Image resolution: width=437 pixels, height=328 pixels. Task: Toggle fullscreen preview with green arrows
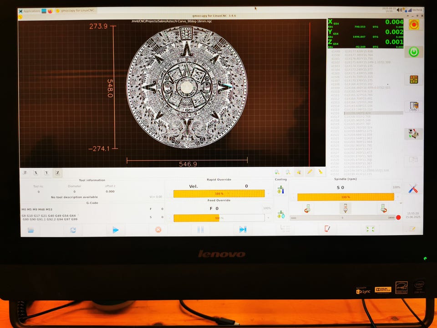click(x=370, y=229)
